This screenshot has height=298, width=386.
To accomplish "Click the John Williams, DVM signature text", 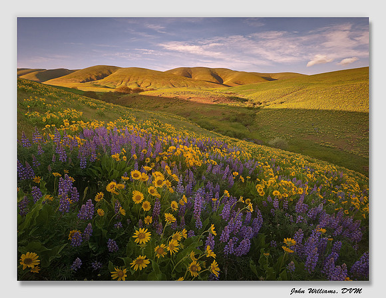I will (x=326, y=291).
